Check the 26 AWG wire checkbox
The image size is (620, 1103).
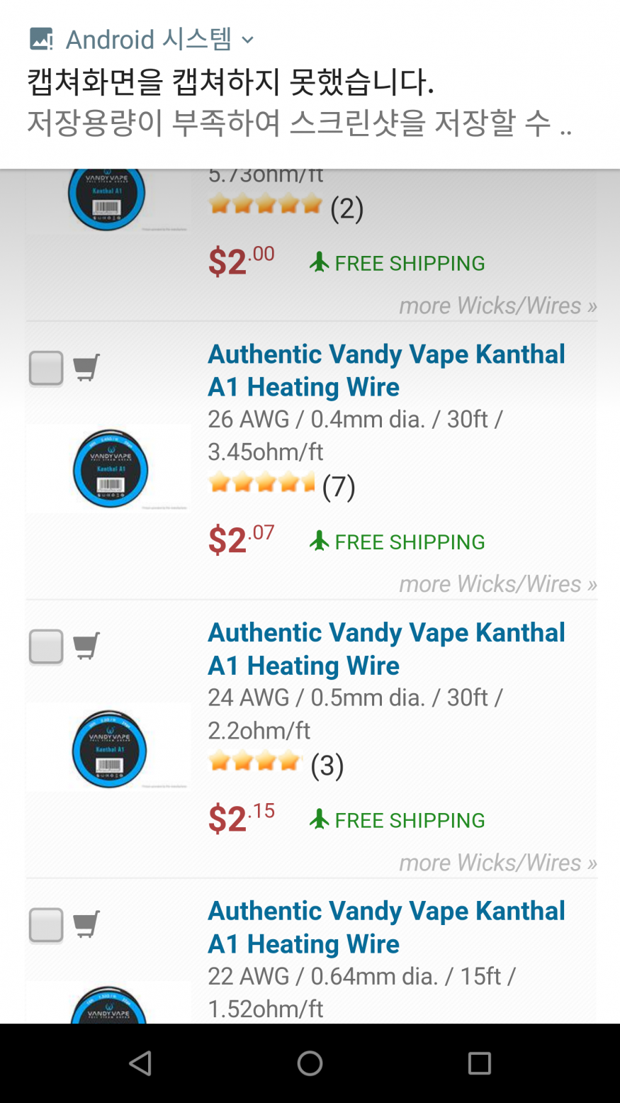pos(46,368)
